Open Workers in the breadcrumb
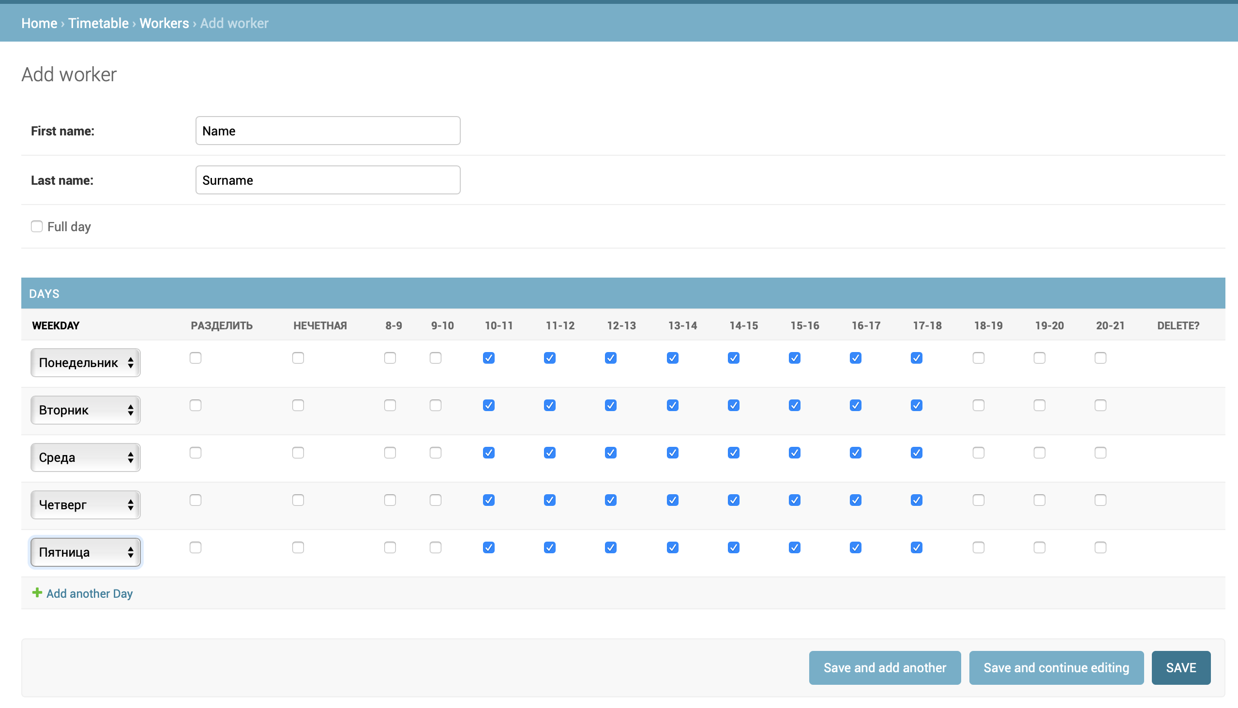Screen dimensions: 1238x708 [x=164, y=23]
